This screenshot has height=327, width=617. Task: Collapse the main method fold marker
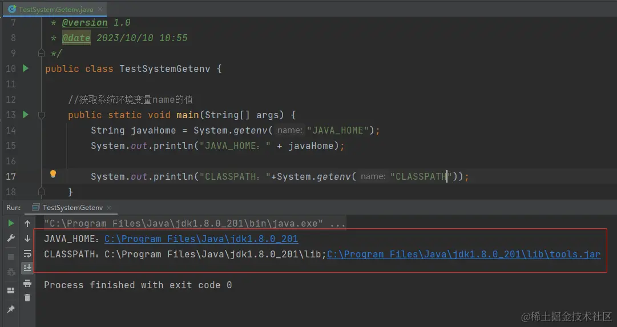point(41,115)
